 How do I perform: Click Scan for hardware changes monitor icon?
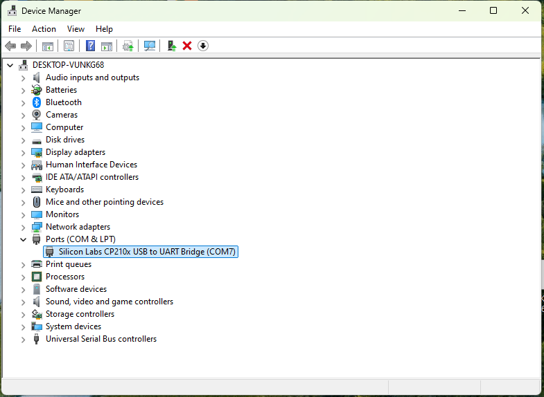(150, 46)
